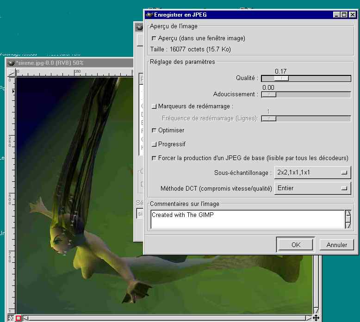This screenshot has height=322, width=360.
Task: Click the Aperçu de l'image group label
Action: 174,26
